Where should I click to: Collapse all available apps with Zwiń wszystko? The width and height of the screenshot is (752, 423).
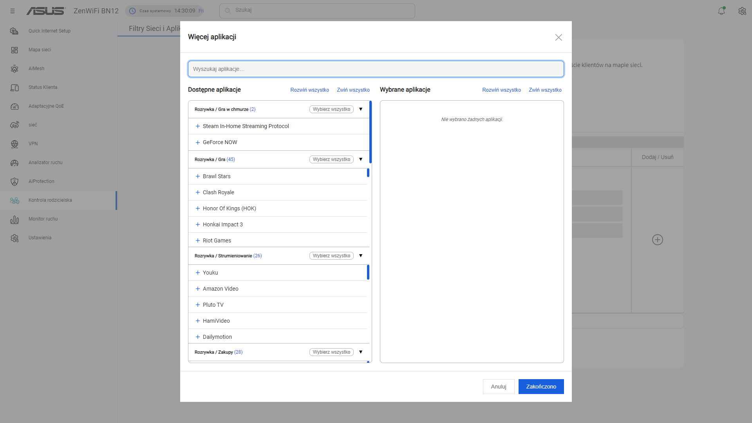click(x=353, y=90)
